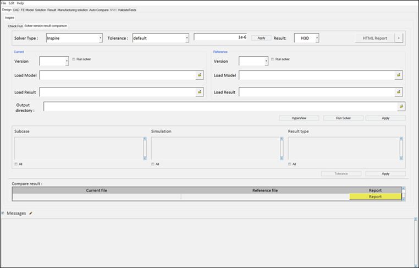
Task: Click the tolerance value field showing 1e-6
Action: pos(221,37)
